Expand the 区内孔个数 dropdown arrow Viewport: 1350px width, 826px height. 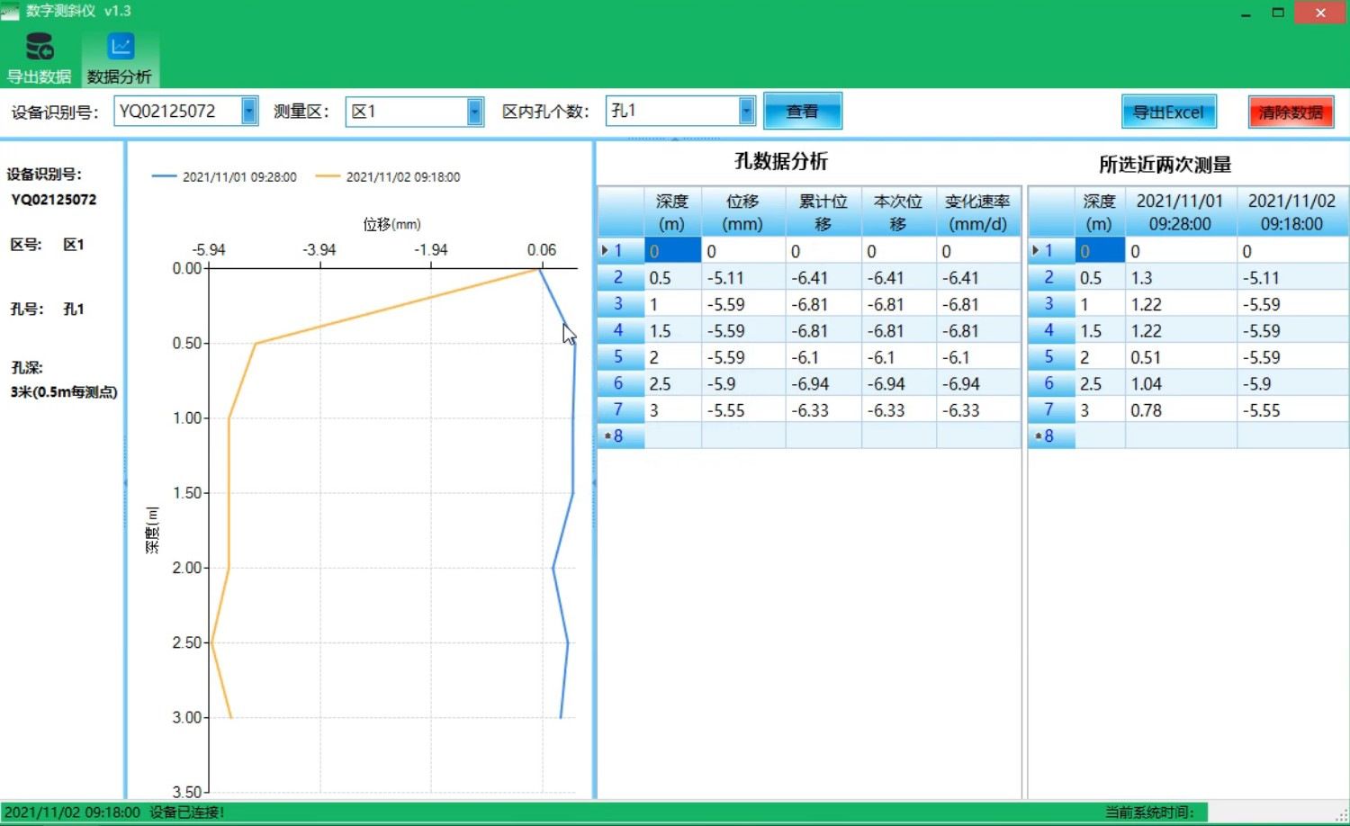[746, 111]
